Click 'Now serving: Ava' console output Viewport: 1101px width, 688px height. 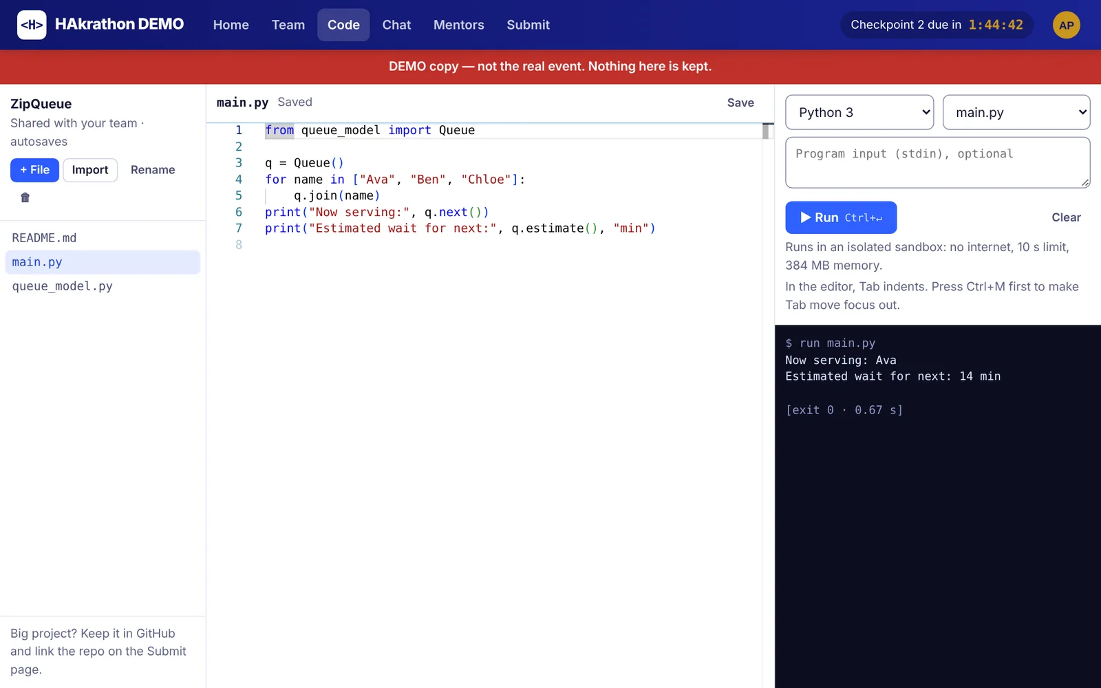(x=840, y=360)
